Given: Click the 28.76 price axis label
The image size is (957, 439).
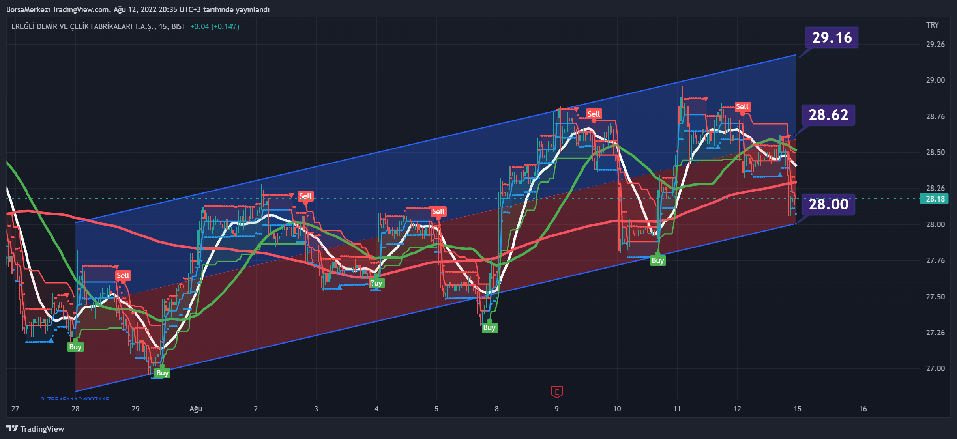Looking at the screenshot, I should (x=936, y=116).
